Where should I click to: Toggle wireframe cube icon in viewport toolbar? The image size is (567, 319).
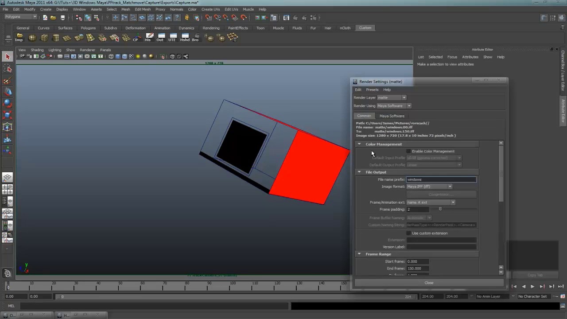click(x=111, y=56)
